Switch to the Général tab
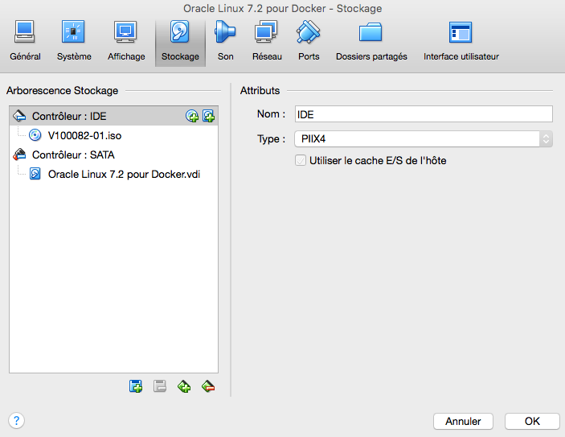This screenshot has width=565, height=437. pos(26,40)
